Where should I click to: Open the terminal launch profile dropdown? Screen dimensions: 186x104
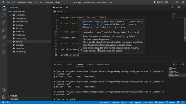[176, 64]
